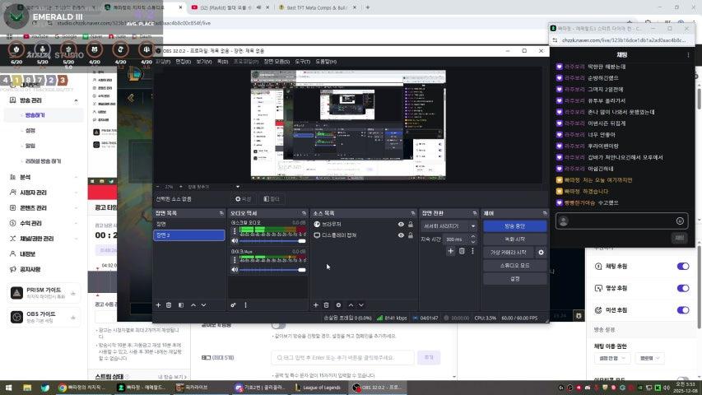Open properties gear for the selected source
702x395 pixels.
point(338,305)
